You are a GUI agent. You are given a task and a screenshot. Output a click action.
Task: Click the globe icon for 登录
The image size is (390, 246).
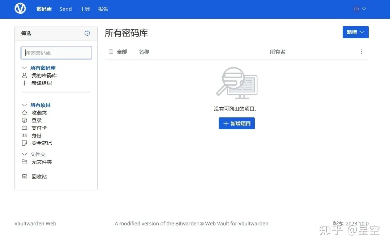click(25, 120)
